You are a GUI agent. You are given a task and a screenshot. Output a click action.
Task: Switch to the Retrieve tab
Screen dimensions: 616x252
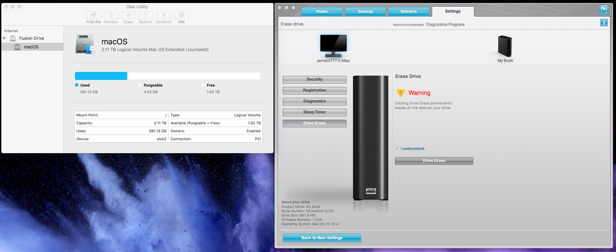[x=409, y=11]
